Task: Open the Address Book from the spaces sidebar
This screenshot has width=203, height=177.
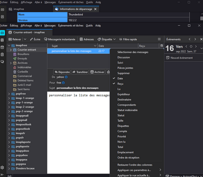Action: [x=2, y=40]
